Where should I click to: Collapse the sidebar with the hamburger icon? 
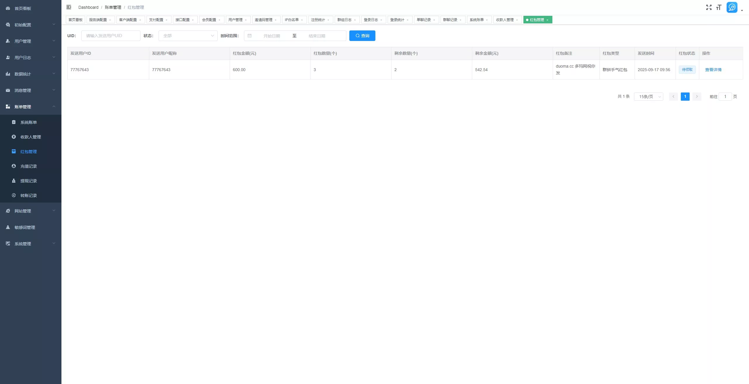coord(69,7)
